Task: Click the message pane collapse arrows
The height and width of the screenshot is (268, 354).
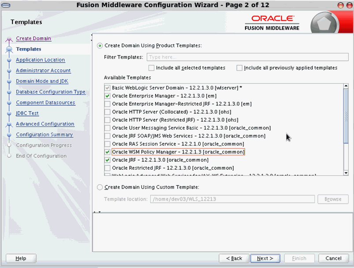Action: 97,212
